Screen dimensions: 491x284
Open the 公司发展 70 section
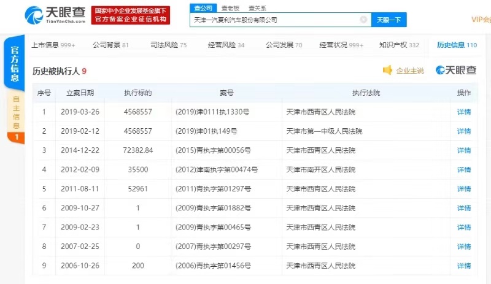click(284, 45)
